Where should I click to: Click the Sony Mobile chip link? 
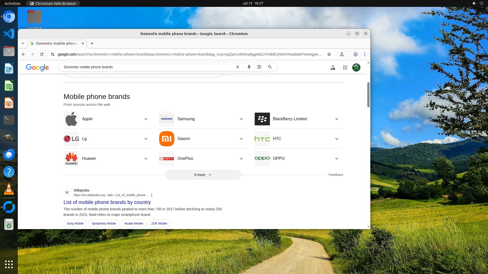(x=75, y=224)
